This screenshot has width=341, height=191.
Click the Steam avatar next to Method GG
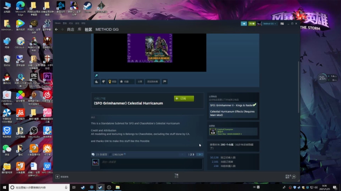259,24
